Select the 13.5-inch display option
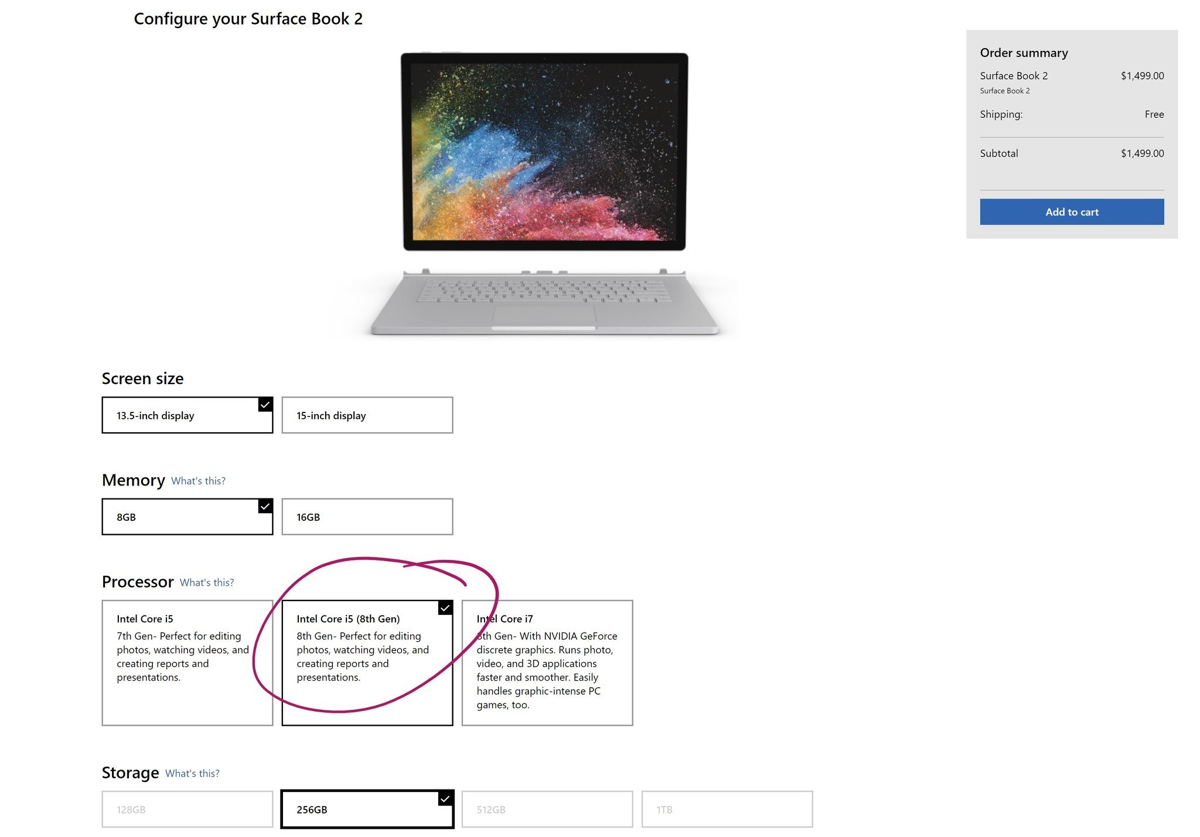 186,416
